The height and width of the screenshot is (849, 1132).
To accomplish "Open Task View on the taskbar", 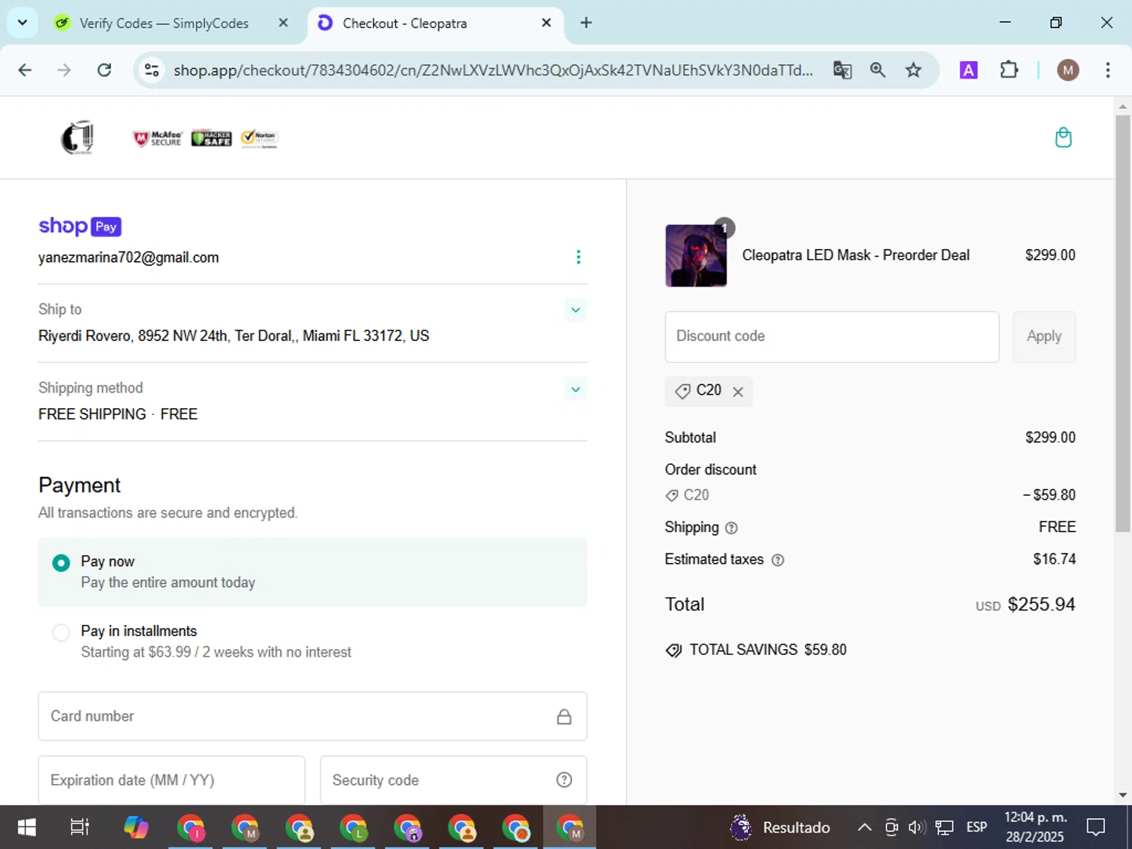I will click(79, 828).
